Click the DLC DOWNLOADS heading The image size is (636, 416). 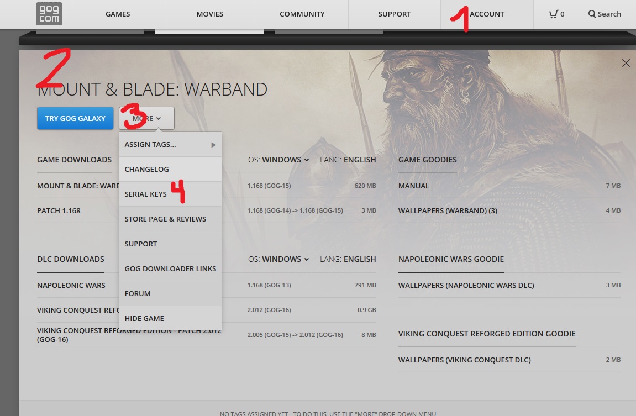71,259
